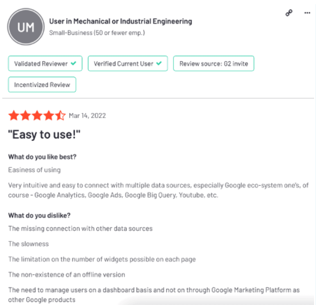
Task: Click the Verified Current User badge
Action: [x=128, y=64]
